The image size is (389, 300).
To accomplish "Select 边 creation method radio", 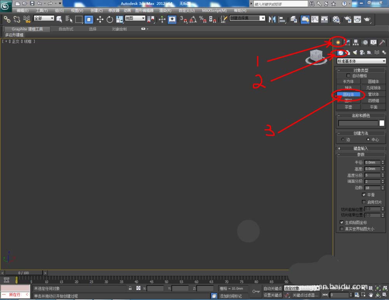I will pyautogui.click(x=343, y=139).
